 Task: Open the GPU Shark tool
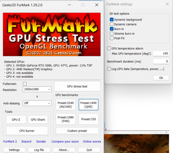pos(38,119)
